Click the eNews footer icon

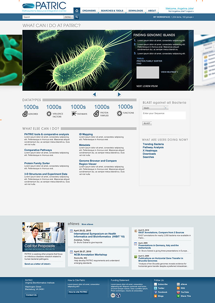(x=178, y=284)
